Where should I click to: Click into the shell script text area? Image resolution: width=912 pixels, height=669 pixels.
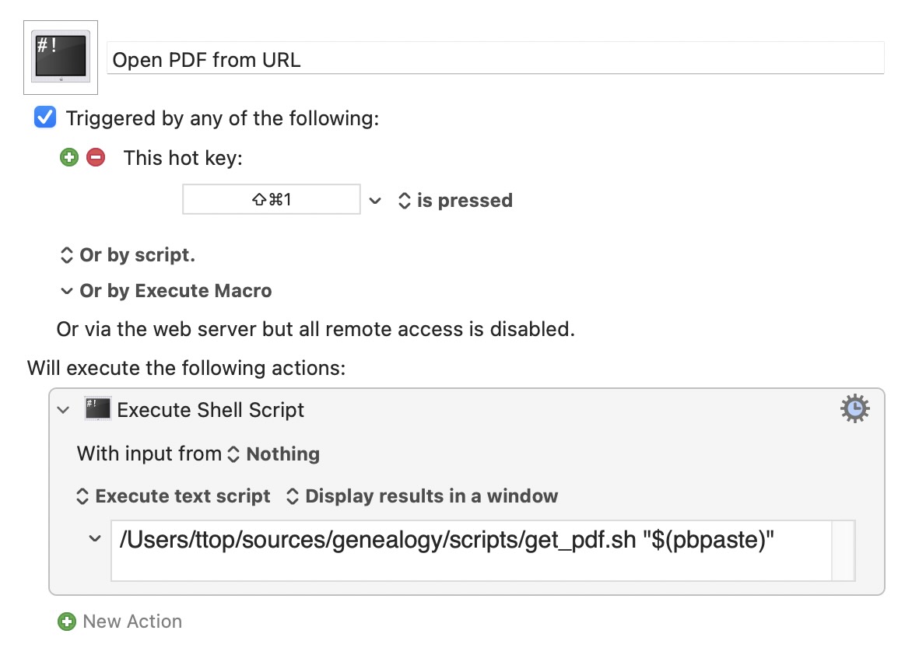(472, 551)
